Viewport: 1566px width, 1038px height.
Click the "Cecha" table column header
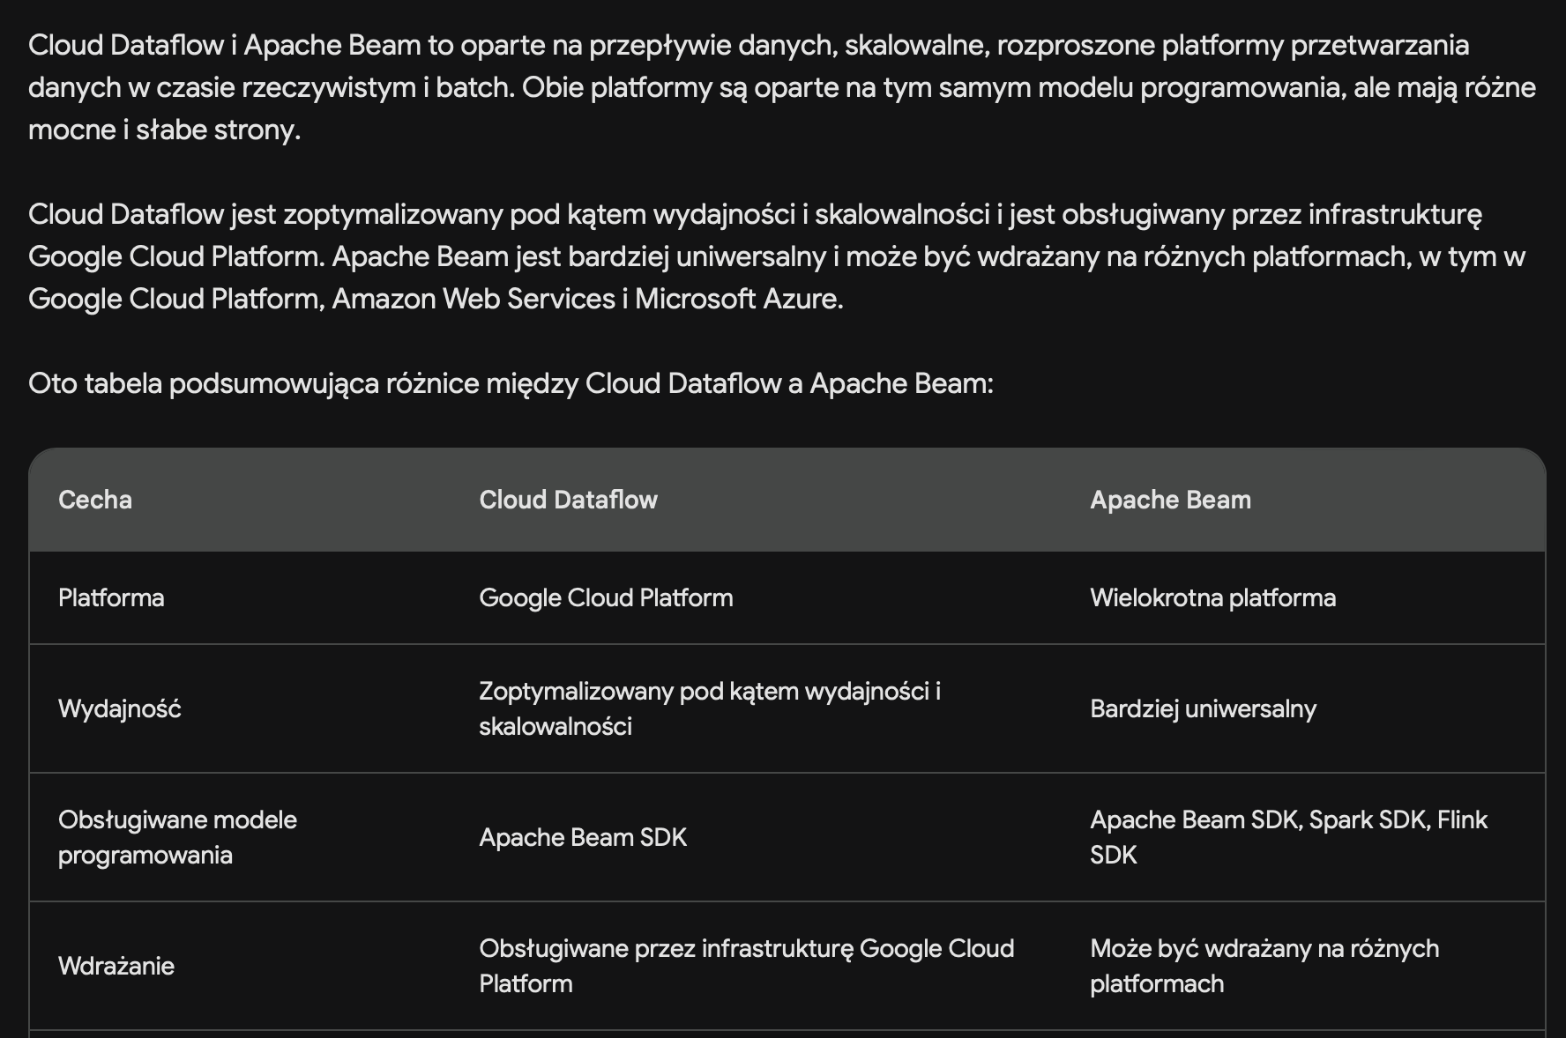point(95,500)
